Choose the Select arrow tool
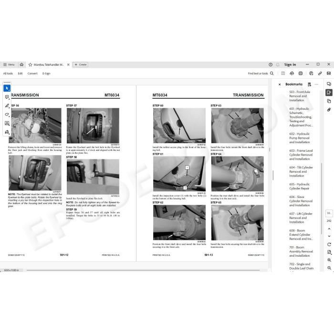The height and width of the screenshot is (334, 334). click(x=7, y=88)
